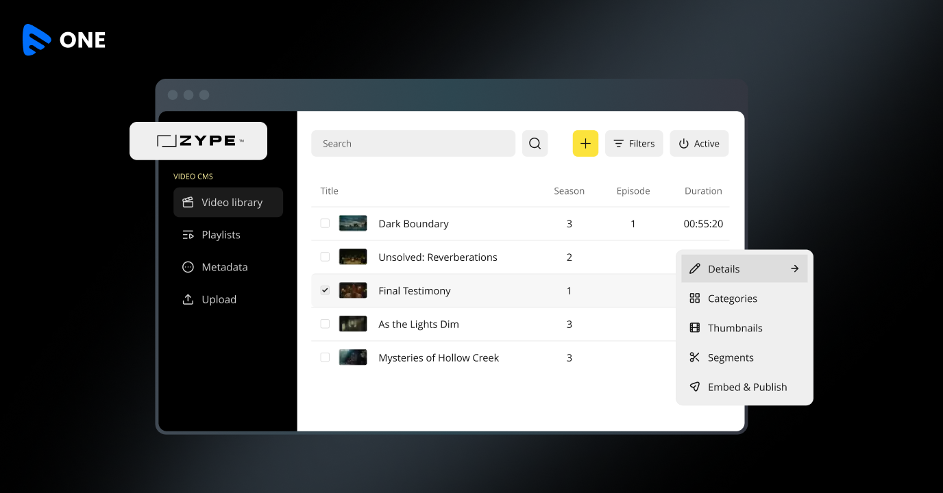Viewport: 943px width, 493px height.
Task: Click the ONE logo at top left
Action: click(x=64, y=40)
